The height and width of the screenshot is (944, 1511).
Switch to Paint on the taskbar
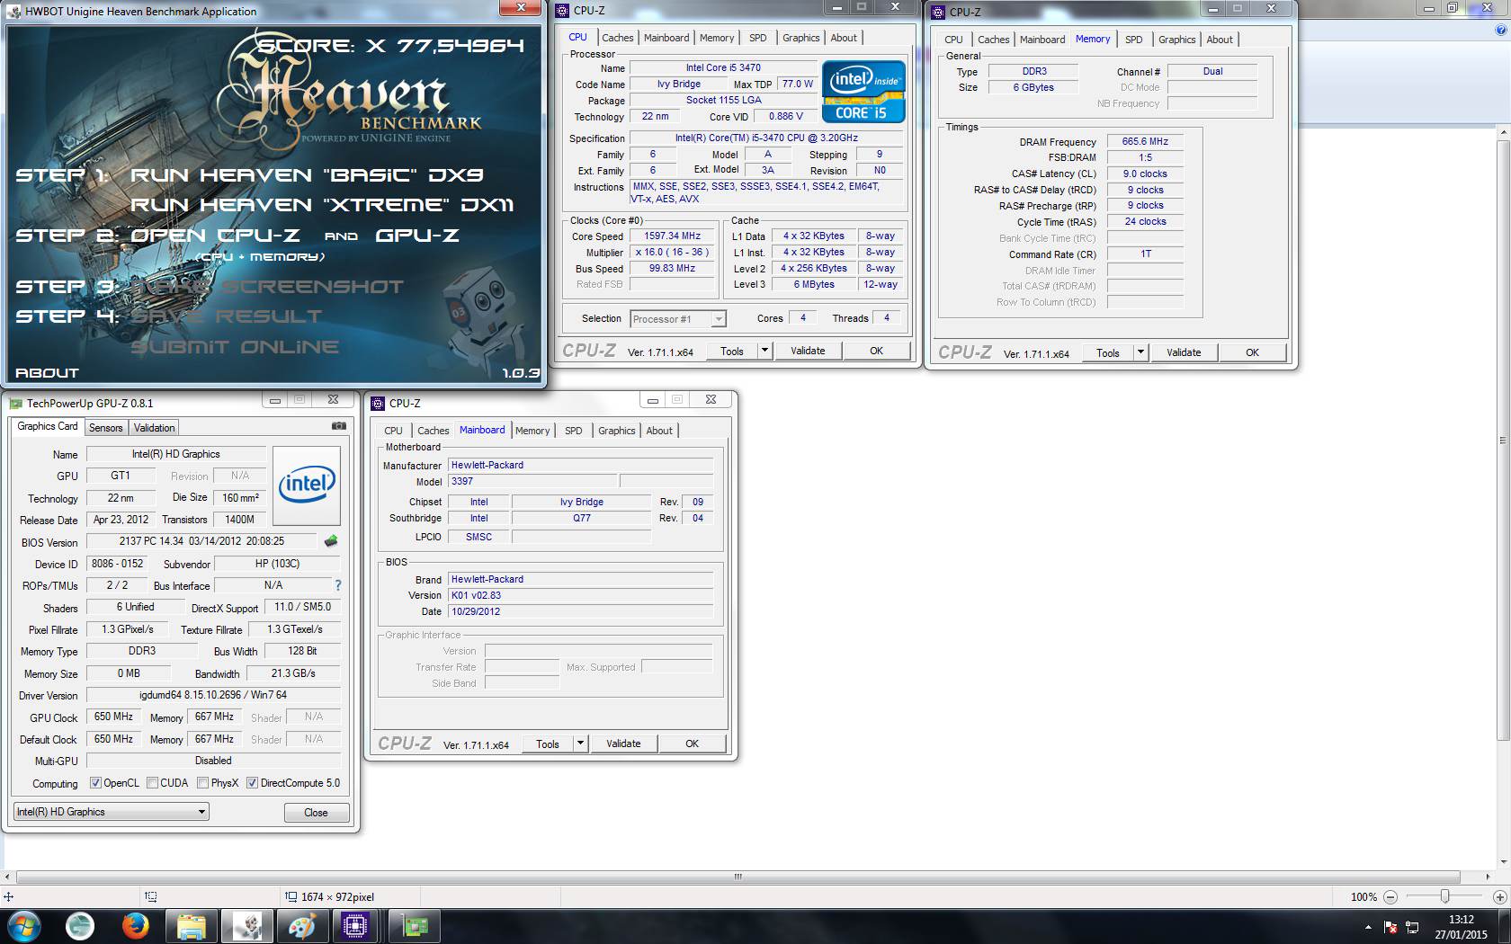301,926
